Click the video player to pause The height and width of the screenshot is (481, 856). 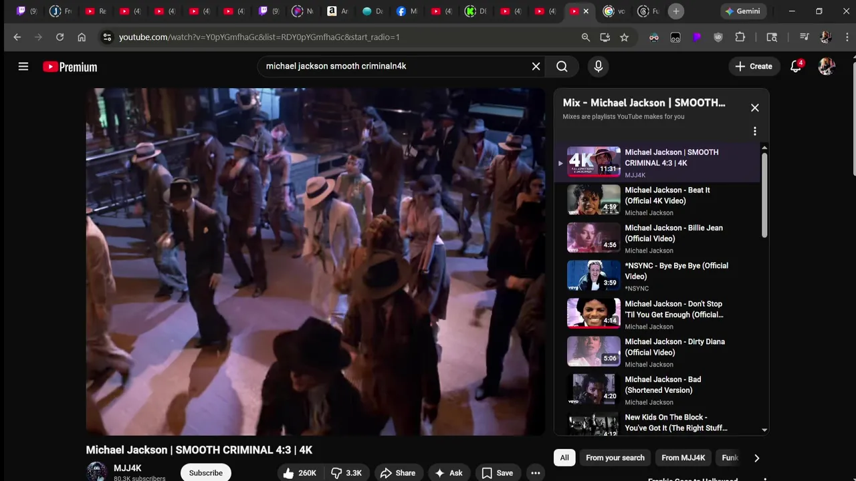(316, 262)
